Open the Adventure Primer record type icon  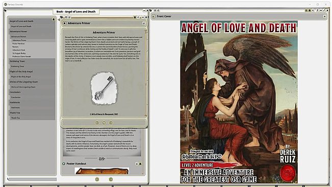pyautogui.click(x=65, y=23)
